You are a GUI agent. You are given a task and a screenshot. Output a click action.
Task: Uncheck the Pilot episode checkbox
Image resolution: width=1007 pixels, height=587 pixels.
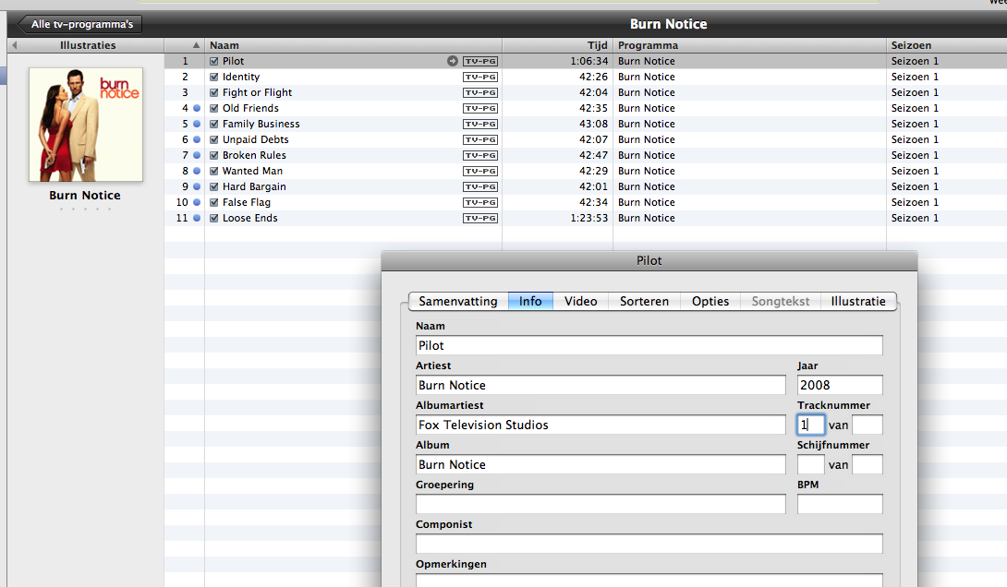pyautogui.click(x=213, y=61)
